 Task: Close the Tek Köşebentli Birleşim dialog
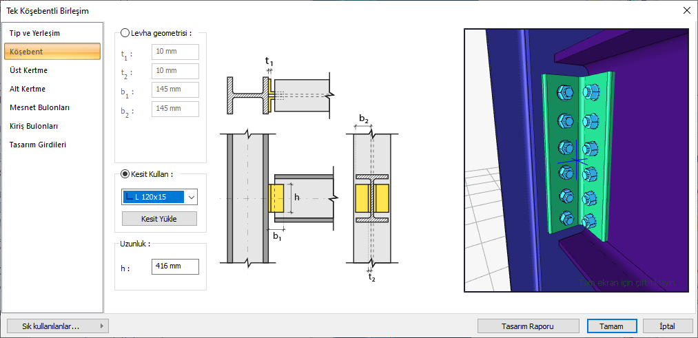tap(686, 10)
